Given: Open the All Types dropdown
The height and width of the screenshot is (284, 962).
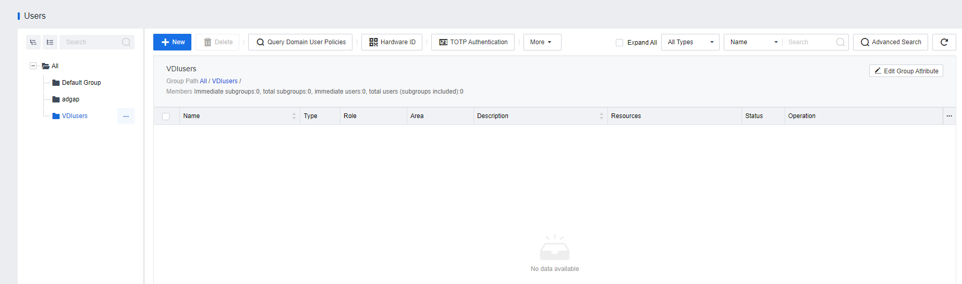Looking at the screenshot, I should pyautogui.click(x=690, y=42).
